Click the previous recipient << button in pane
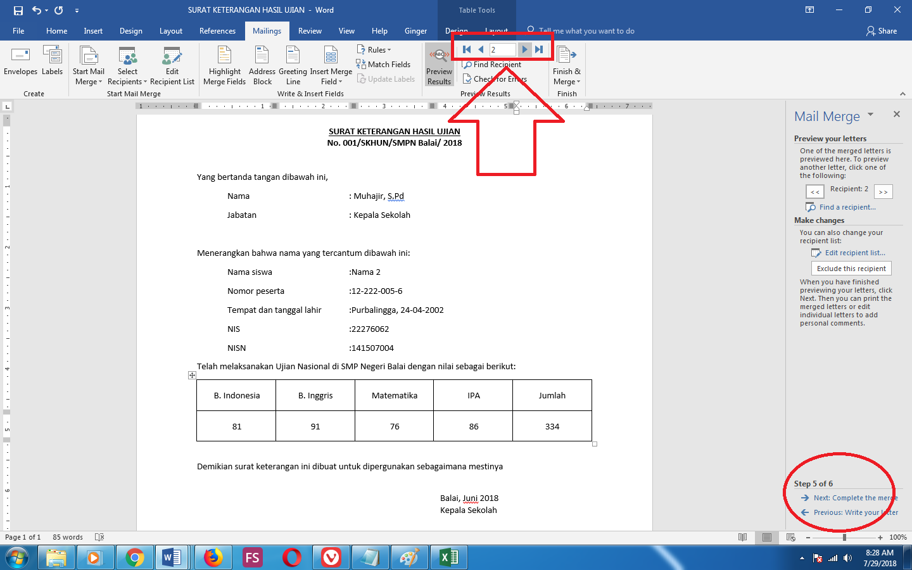Image resolution: width=912 pixels, height=570 pixels. click(815, 192)
